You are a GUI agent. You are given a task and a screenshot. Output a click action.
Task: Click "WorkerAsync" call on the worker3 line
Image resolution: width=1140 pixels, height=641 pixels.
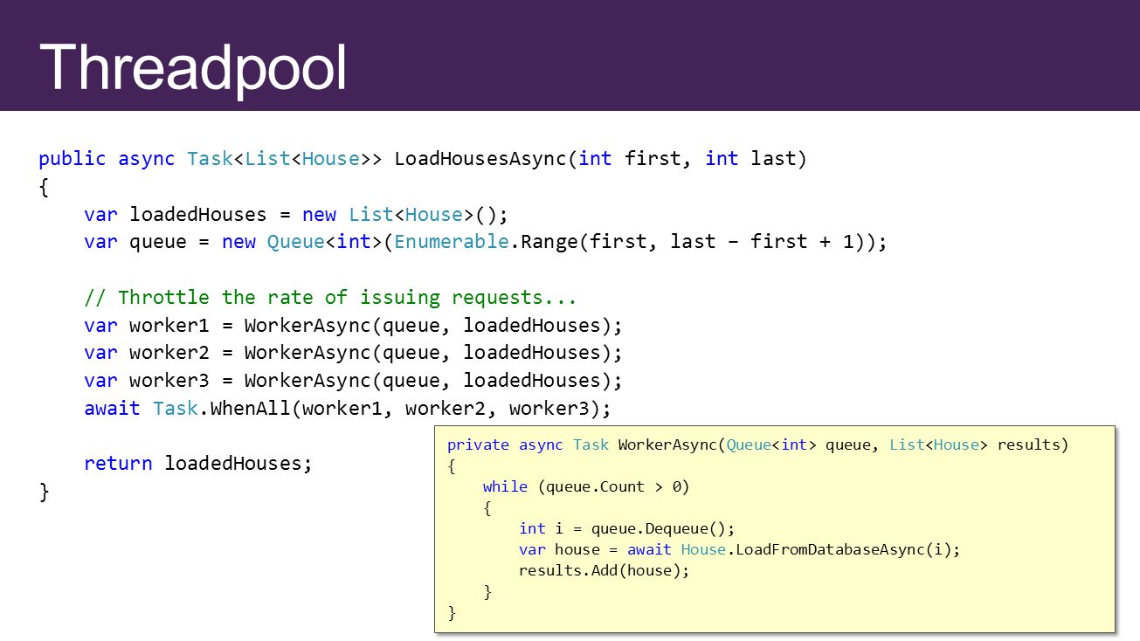tap(307, 381)
